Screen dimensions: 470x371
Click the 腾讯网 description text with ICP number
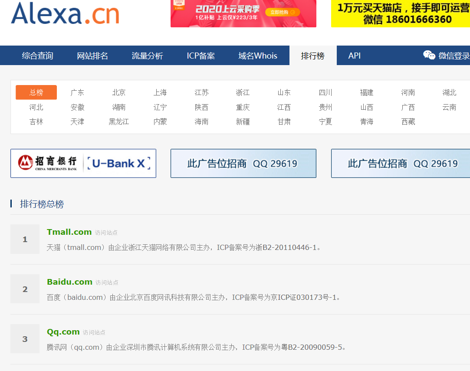pyautogui.click(x=196, y=347)
